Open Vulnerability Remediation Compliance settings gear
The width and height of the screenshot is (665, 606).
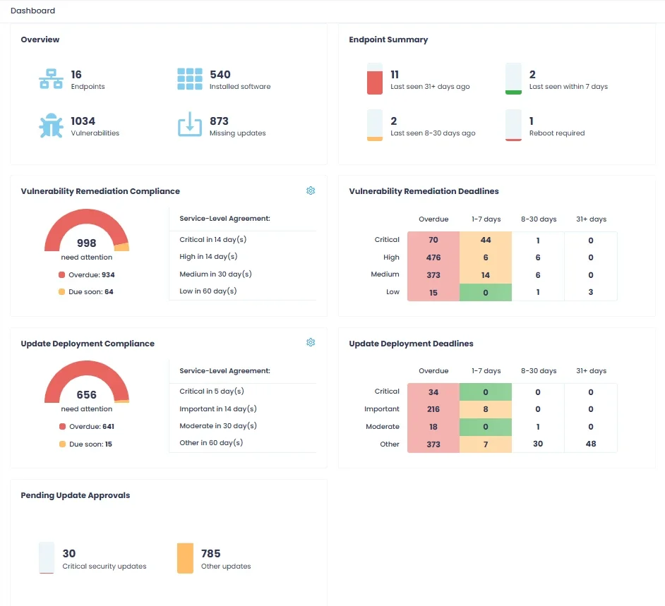[311, 190]
